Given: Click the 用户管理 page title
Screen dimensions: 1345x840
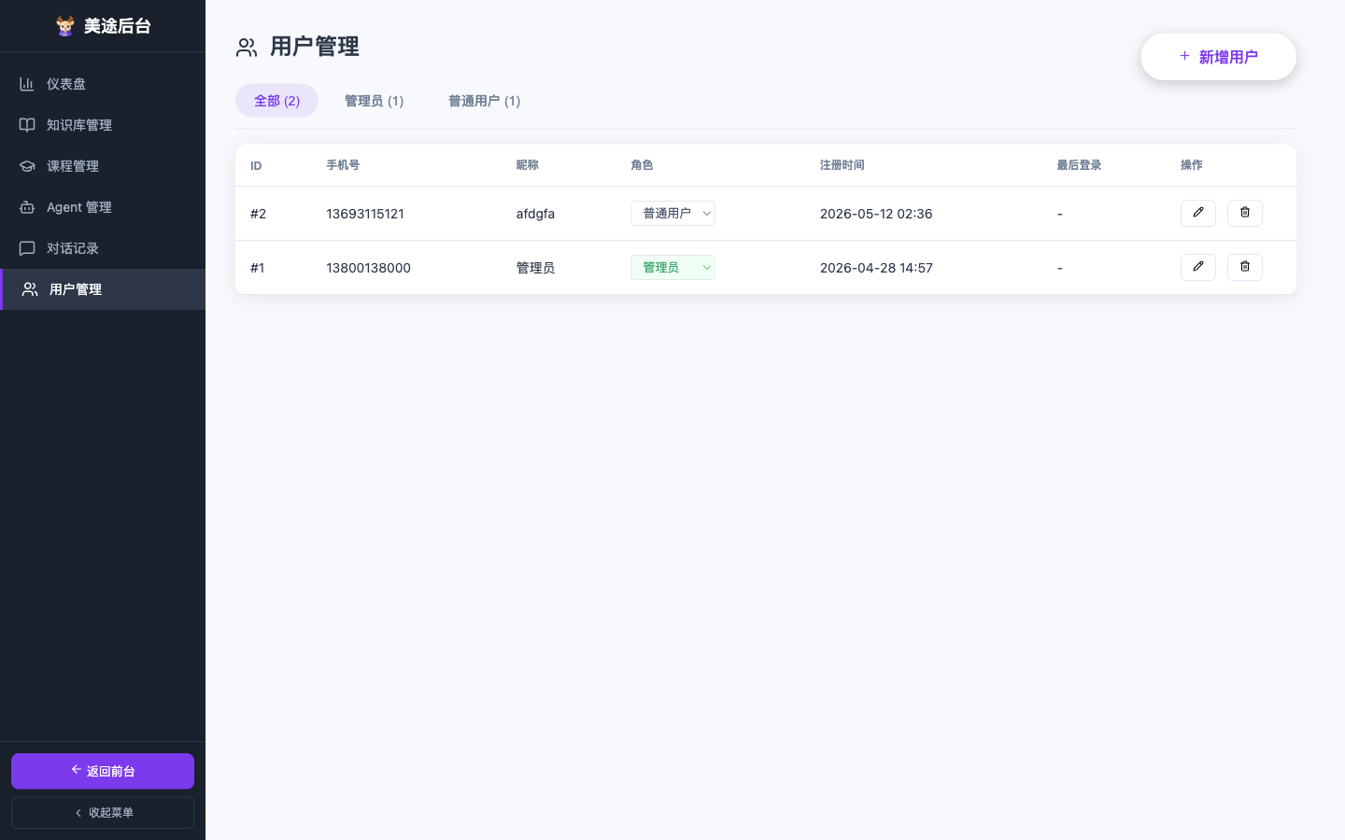Looking at the screenshot, I should [x=315, y=47].
